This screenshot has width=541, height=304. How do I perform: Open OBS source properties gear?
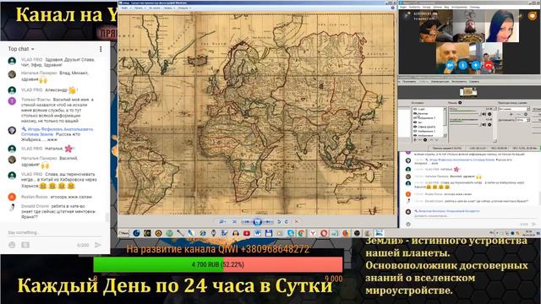pyautogui.click(x=425, y=140)
